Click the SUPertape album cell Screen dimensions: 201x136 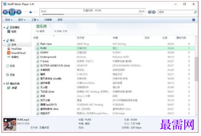(119, 113)
